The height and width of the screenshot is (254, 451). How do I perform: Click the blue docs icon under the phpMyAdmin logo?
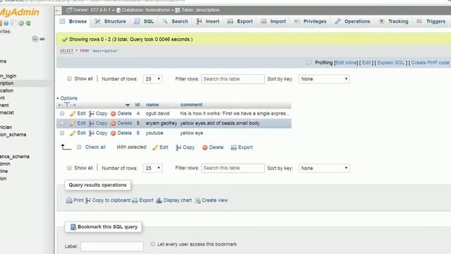pyautogui.click(x=6, y=23)
